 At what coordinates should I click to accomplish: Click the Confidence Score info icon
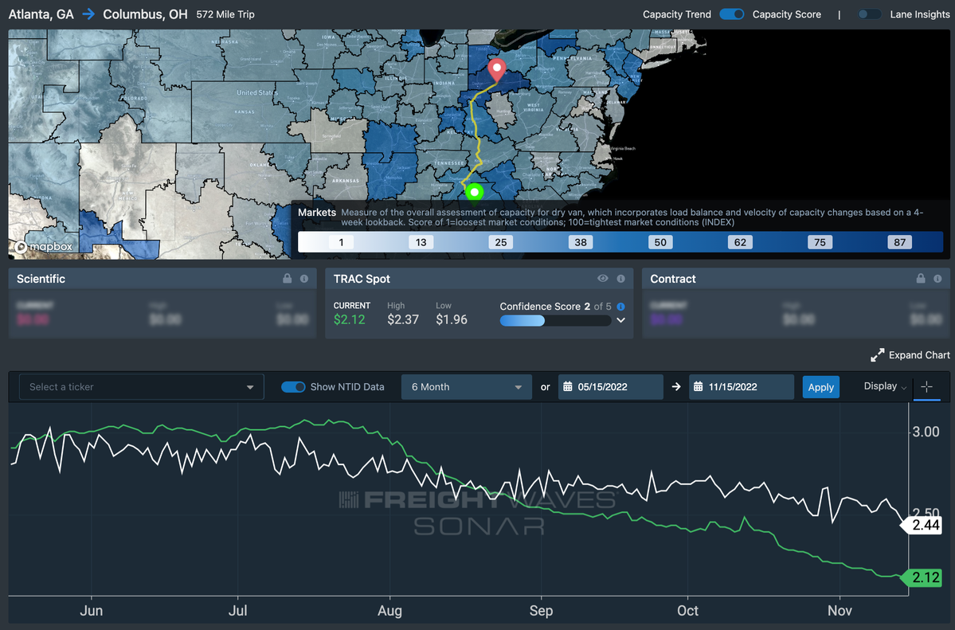[620, 307]
